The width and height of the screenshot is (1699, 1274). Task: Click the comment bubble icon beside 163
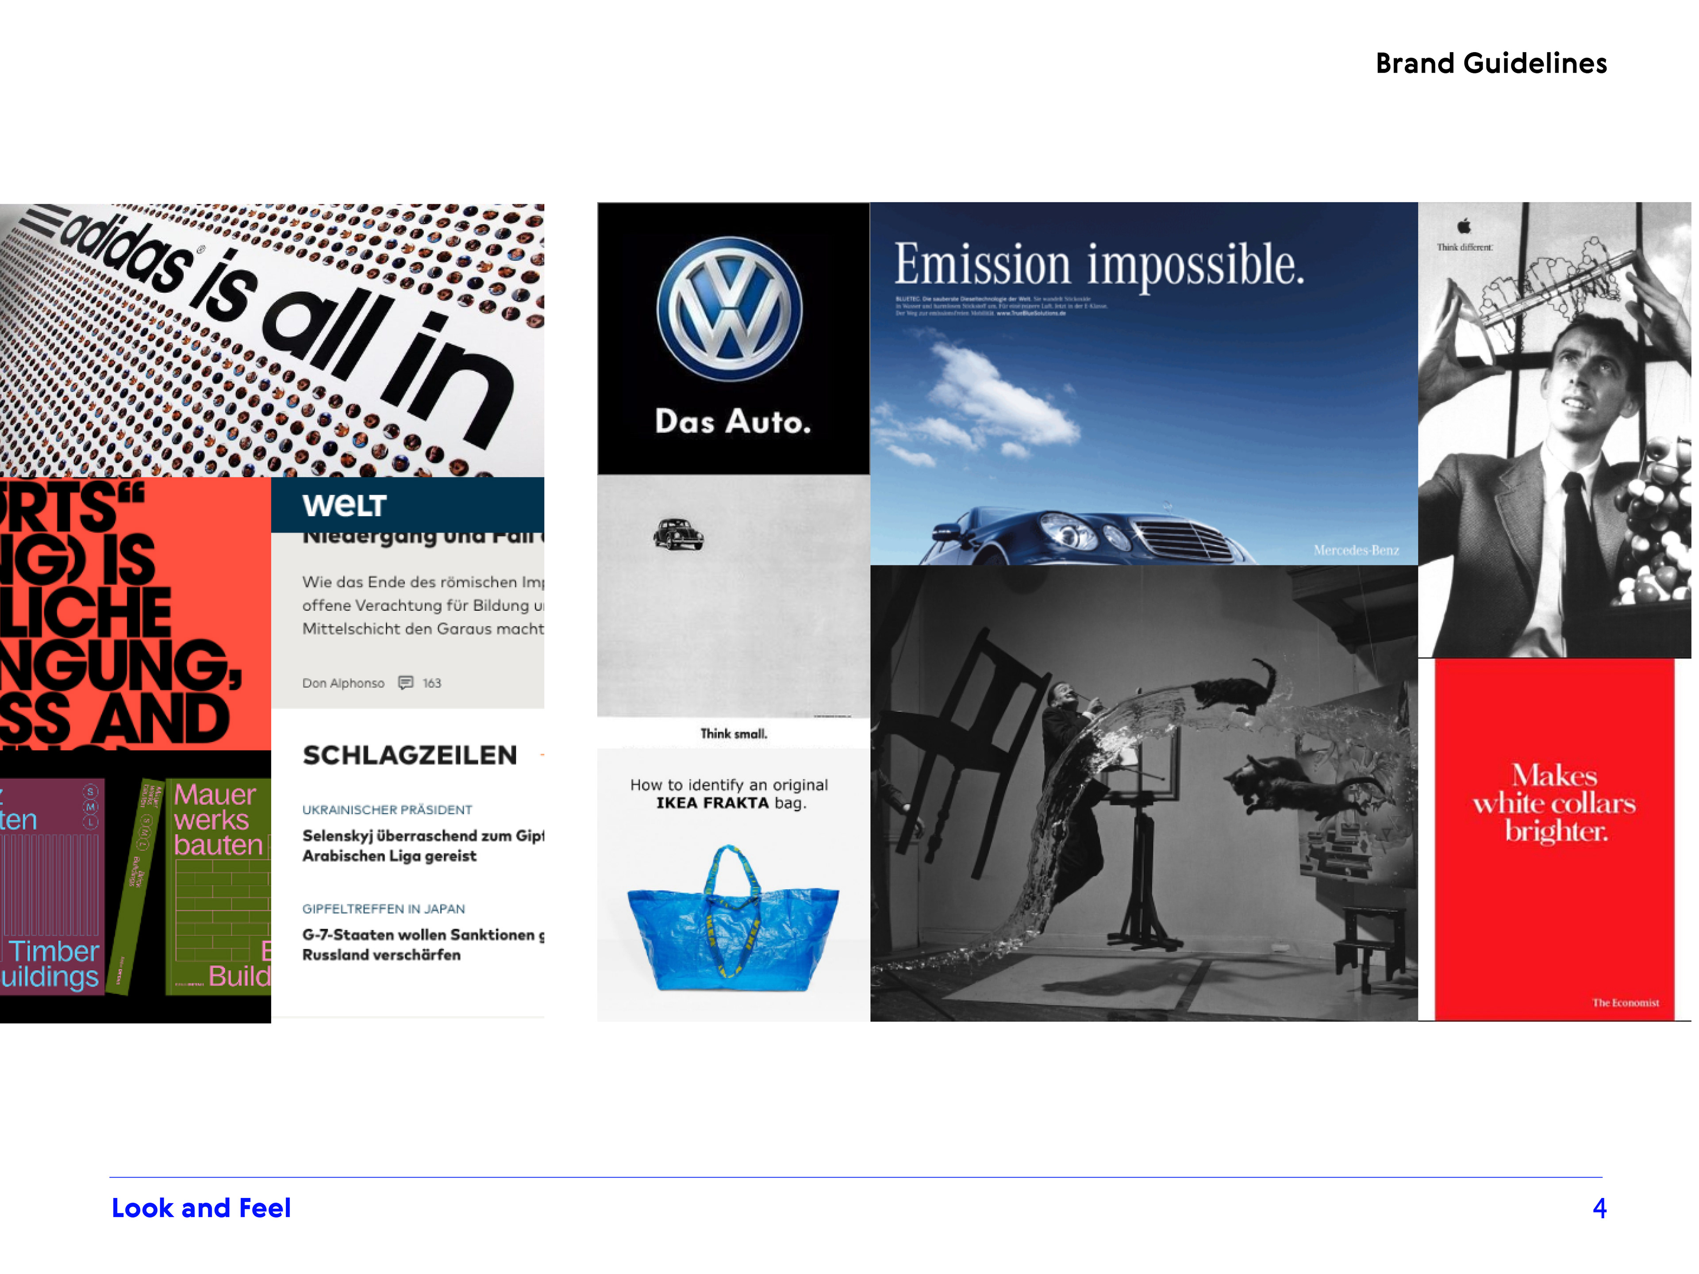(x=406, y=683)
